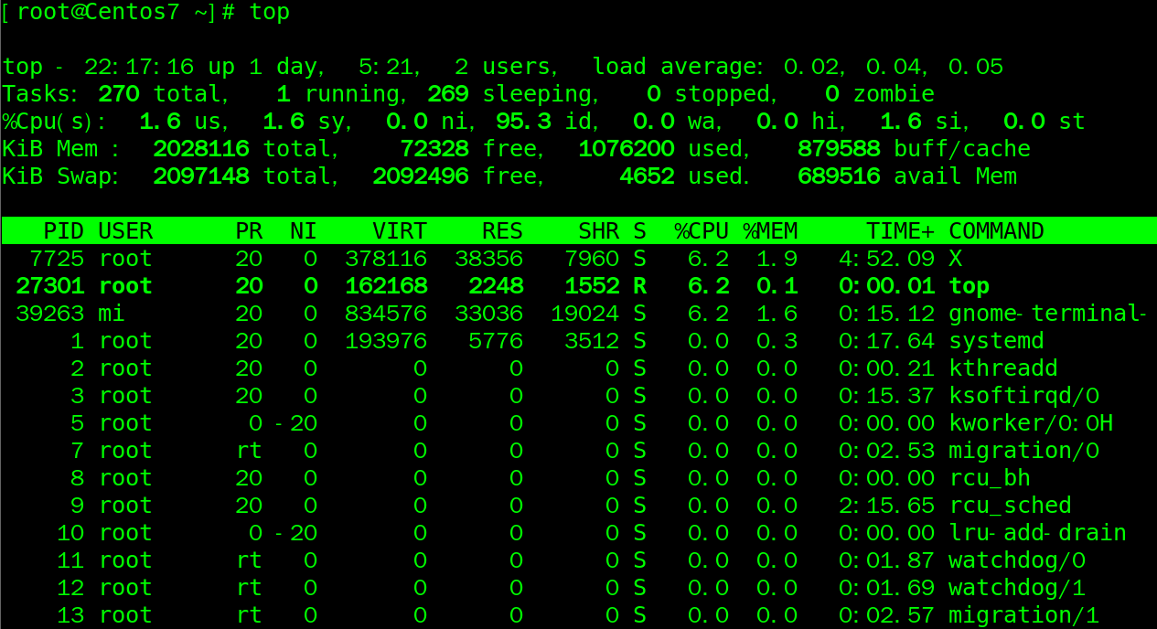Viewport: 1157px width, 629px height.
Task: Click the used memory value 1076200
Action: point(627,149)
